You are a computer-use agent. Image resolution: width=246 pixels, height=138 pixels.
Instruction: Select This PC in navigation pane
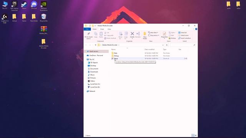click(x=92, y=59)
